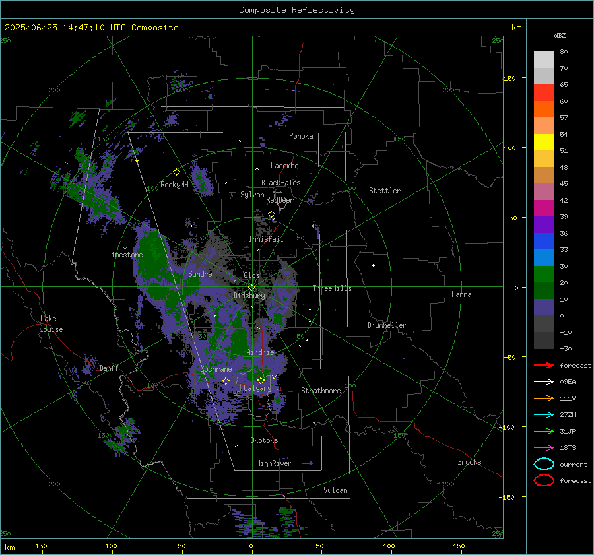Click the 111V legend text

568,398
